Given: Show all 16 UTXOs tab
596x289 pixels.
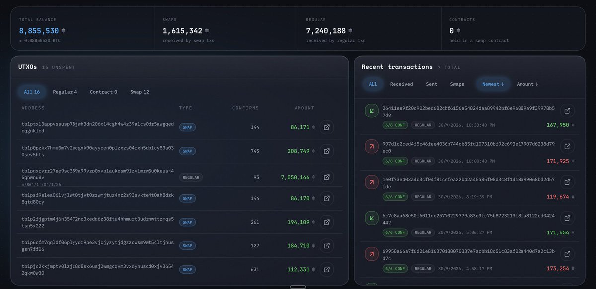Looking at the screenshot, I should click(32, 92).
